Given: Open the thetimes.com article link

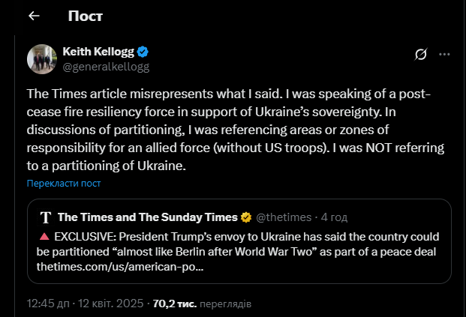Looking at the screenshot, I should pyautogui.click(x=120, y=266).
